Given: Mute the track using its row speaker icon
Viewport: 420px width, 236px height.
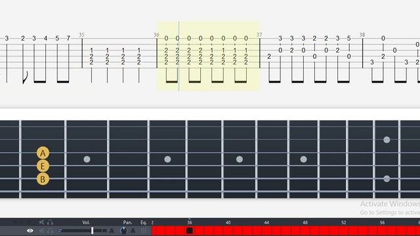Looking at the screenshot, I should point(41,231).
